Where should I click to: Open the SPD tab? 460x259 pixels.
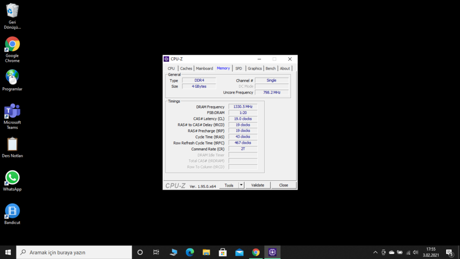pyautogui.click(x=239, y=68)
